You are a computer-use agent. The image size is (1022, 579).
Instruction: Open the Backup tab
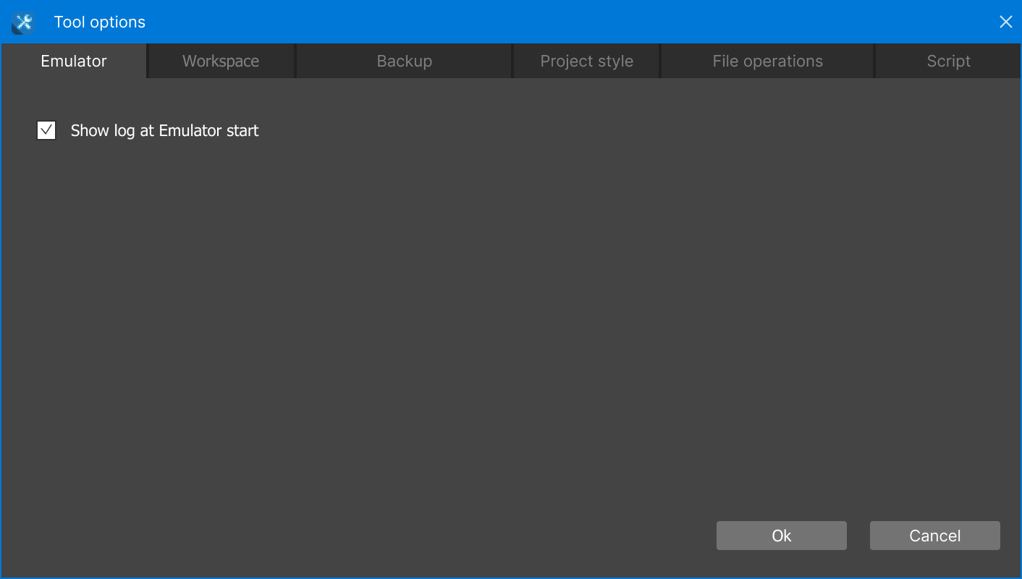tap(404, 62)
